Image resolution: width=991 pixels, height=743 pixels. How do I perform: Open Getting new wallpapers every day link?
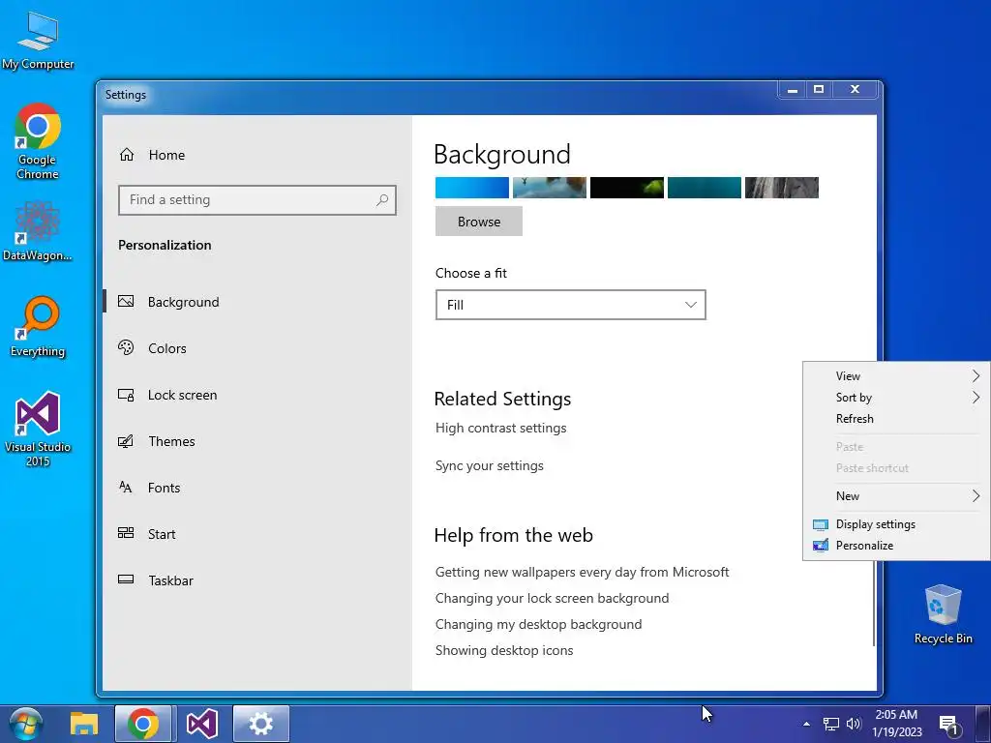(582, 572)
